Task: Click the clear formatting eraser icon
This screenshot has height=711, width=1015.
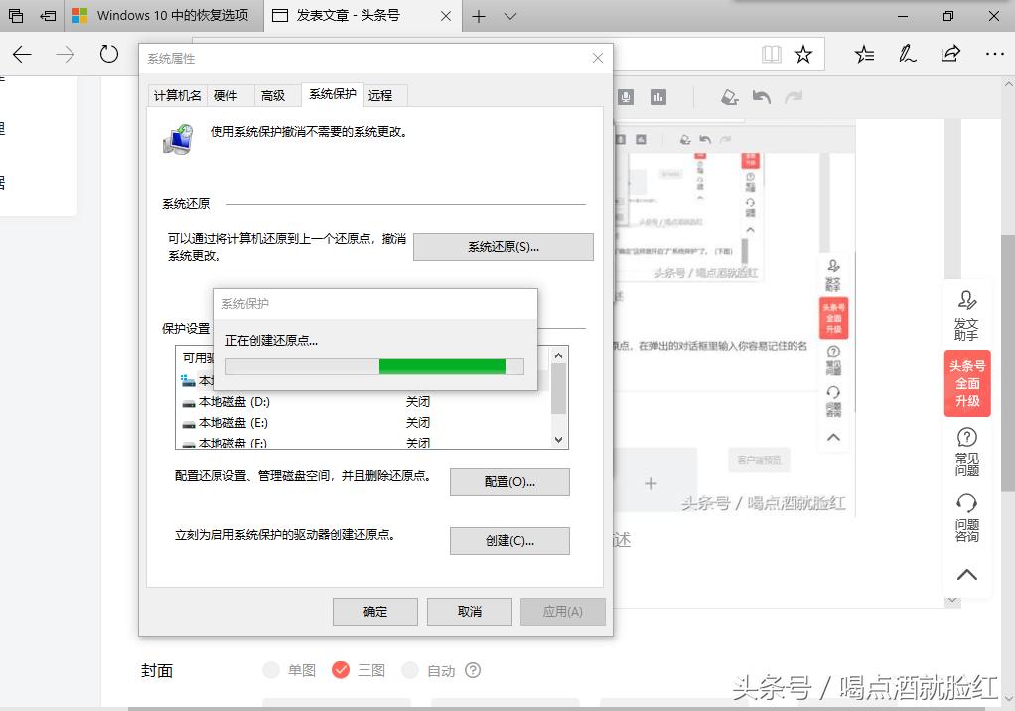Action: (730, 96)
